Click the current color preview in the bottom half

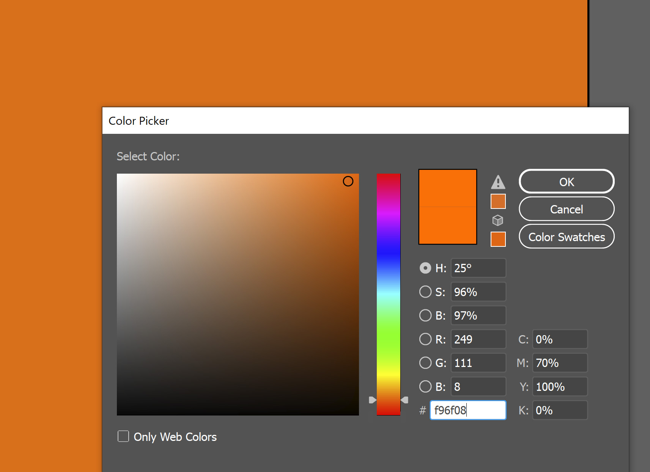coord(448,226)
